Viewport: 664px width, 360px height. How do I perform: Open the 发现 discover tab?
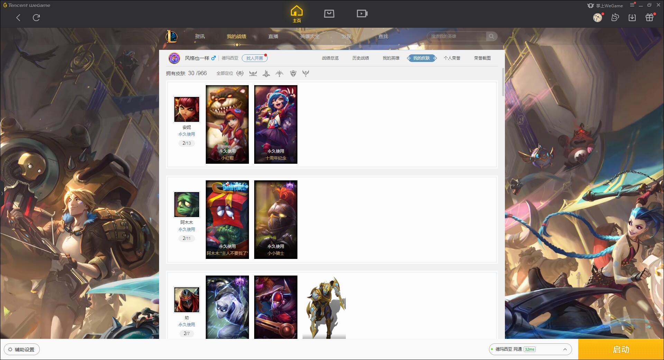tap(347, 36)
